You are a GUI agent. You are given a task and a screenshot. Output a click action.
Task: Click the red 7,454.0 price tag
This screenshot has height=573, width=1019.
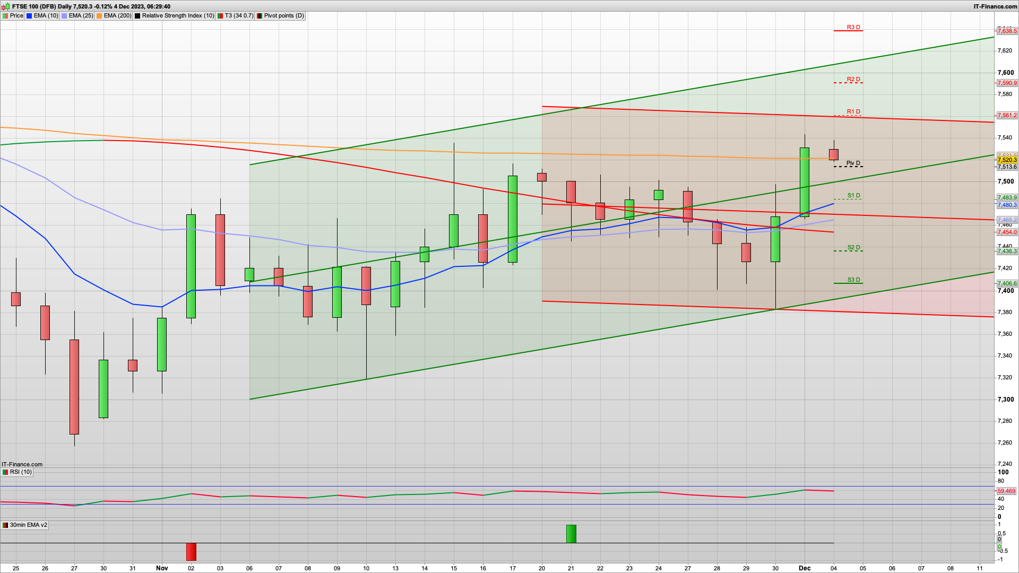[1007, 232]
